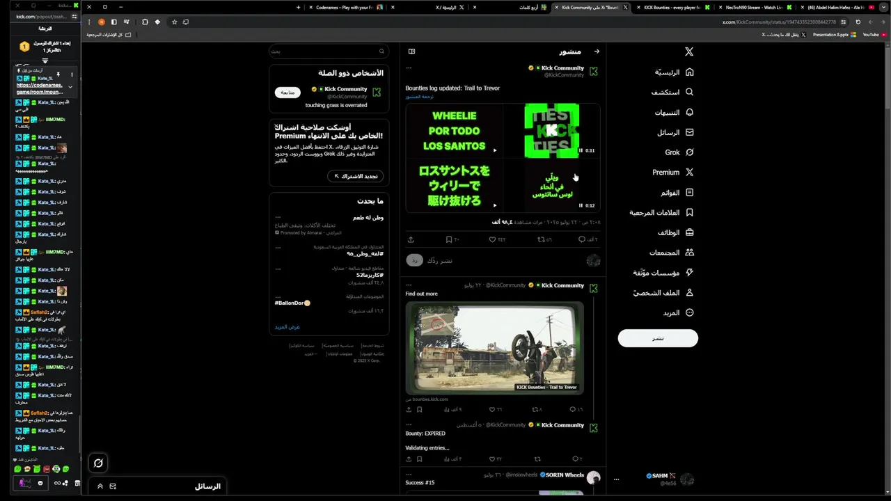This screenshot has height=501, width=891.
Task: Pause the Arabic caption video showing 0:12
Action: point(581,205)
